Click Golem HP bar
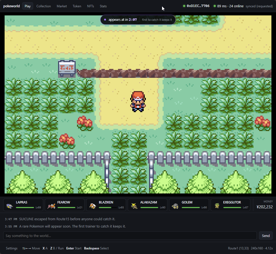 point(191,208)
